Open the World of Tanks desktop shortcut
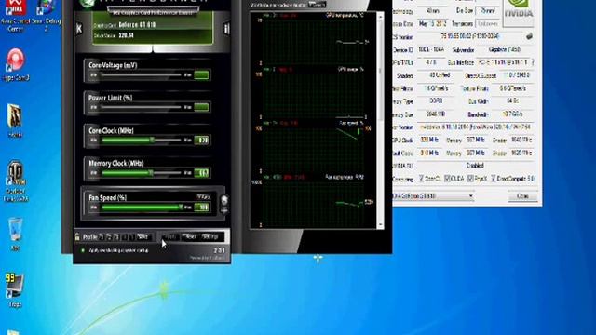This screenshot has height=335, width=596. pos(15,181)
